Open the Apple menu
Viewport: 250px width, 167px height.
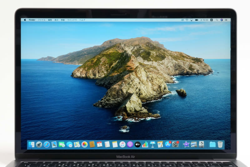pos(25,20)
